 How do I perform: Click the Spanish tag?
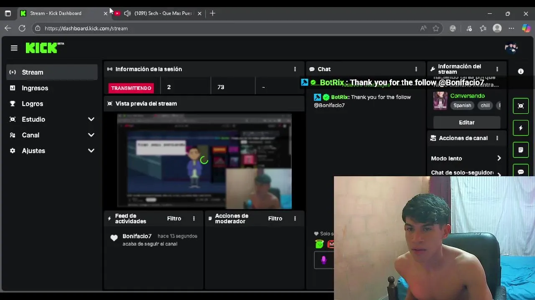[x=462, y=105]
